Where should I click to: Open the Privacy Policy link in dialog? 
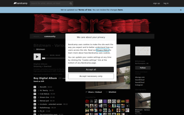click(x=102, y=50)
